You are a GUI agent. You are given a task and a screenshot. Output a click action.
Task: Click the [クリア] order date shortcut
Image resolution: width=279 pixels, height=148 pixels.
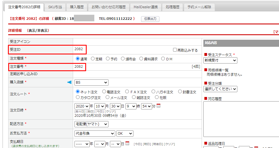coord(110,111)
